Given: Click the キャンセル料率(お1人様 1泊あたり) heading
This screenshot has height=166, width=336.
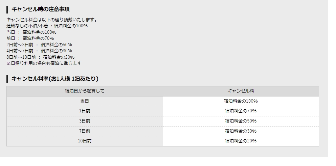Looking at the screenshot, I should [x=55, y=79].
